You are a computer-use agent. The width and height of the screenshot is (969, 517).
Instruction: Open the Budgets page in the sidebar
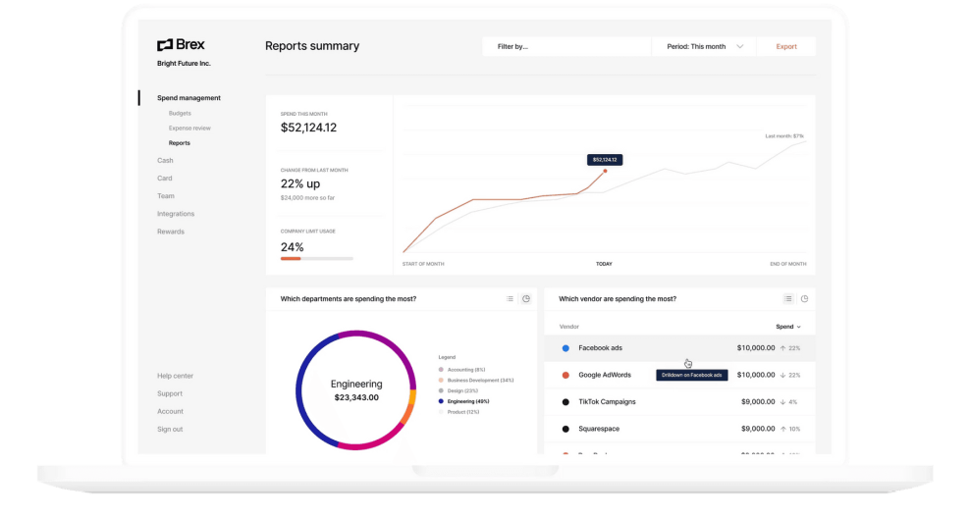[180, 114]
